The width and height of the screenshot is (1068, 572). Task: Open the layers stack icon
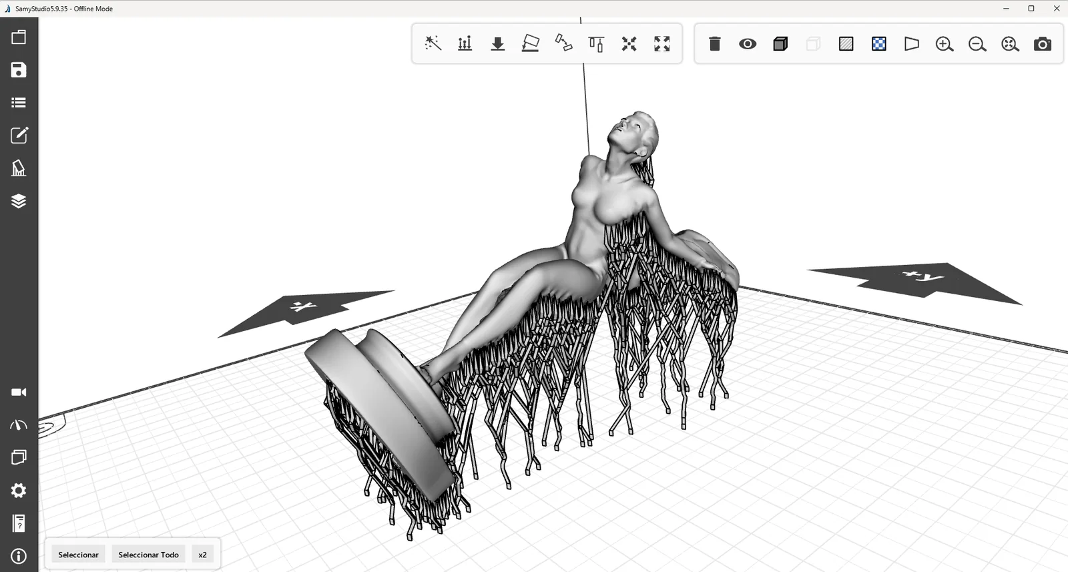coord(19,201)
